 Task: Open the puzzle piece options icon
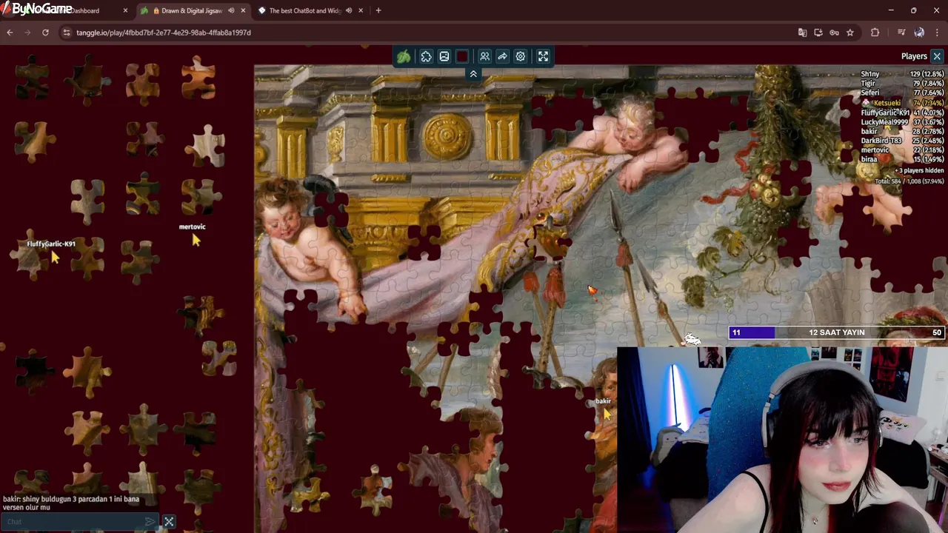427,56
